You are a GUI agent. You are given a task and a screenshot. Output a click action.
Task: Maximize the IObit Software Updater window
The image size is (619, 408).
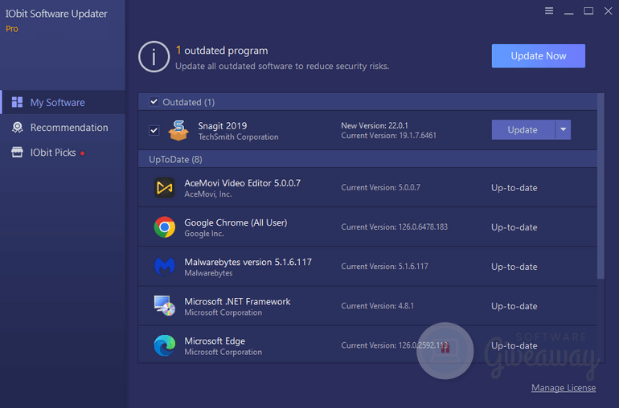click(x=588, y=10)
